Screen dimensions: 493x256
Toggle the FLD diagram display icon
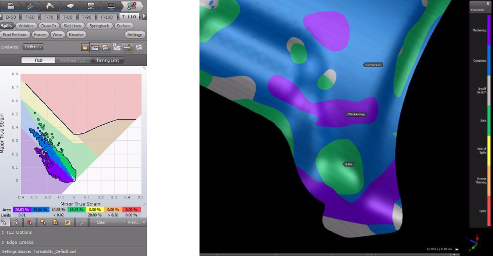(x=95, y=47)
